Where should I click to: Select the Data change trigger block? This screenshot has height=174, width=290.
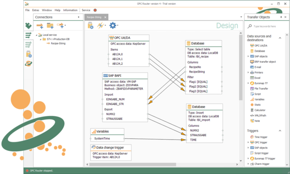111,153
